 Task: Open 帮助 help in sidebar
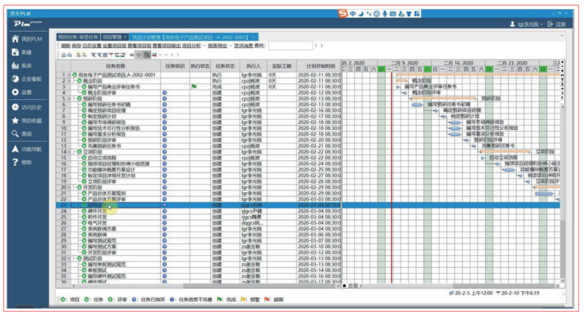[22, 162]
